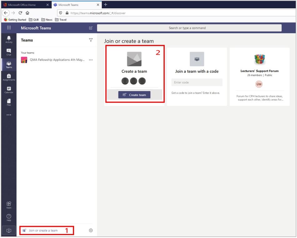
Task: Open more options for QMA Fellowship team
Action: tap(91, 60)
